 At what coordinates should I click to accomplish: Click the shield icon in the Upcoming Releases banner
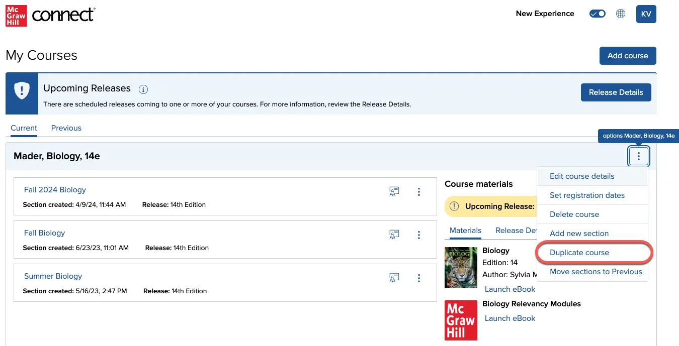[x=22, y=91]
